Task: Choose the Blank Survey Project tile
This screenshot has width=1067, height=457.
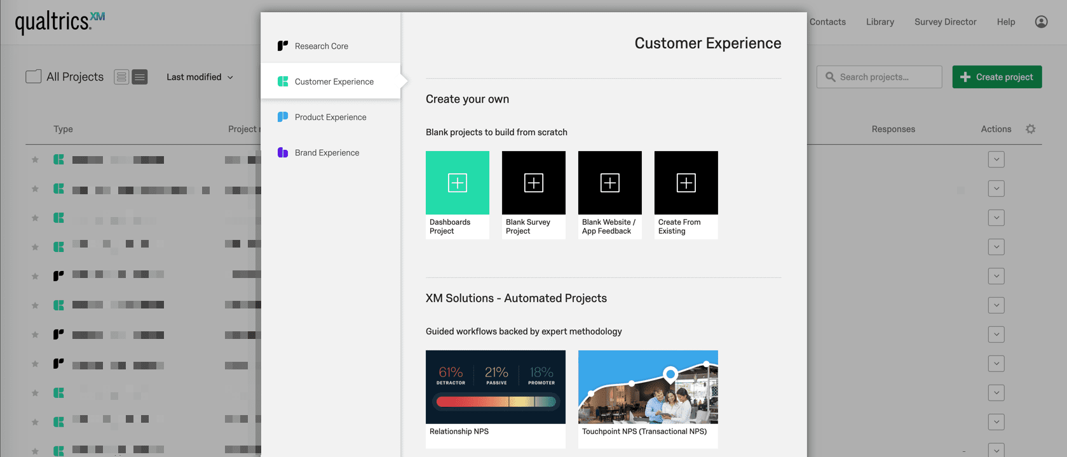Action: (x=534, y=195)
